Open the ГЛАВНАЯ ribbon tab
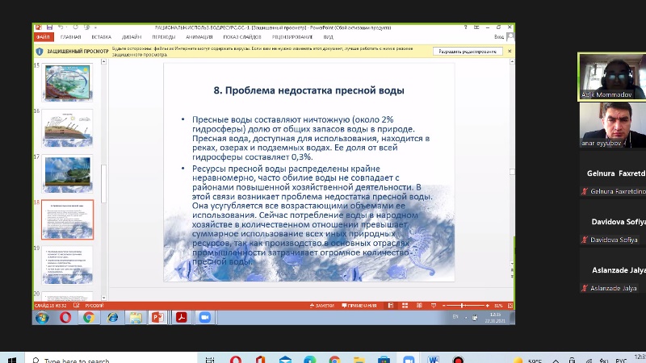Viewport: 646px width, 363px height. [71, 37]
